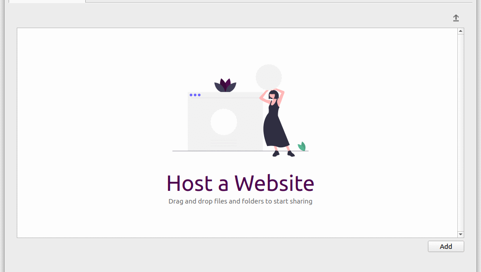The width and height of the screenshot is (481, 272).
Task: Click the white circle inside the browser mockup
Action: click(224, 122)
